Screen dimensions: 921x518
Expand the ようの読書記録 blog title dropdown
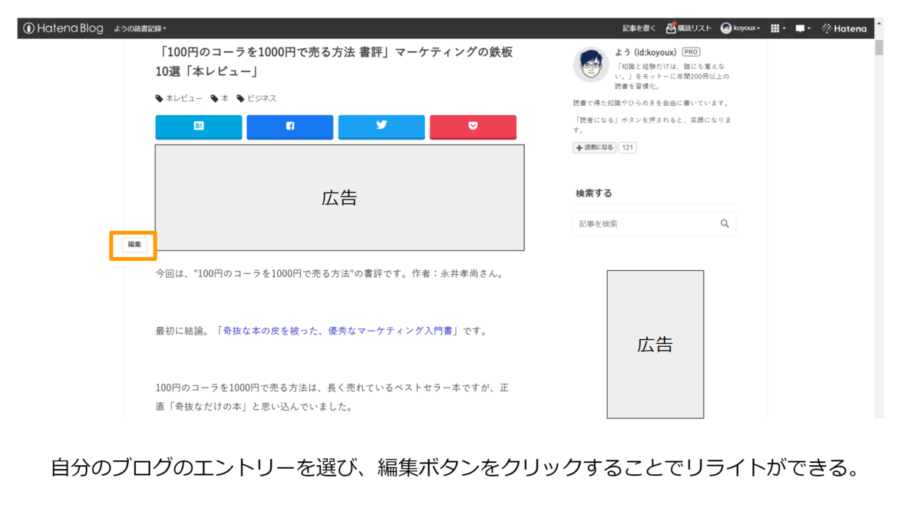coord(142,28)
